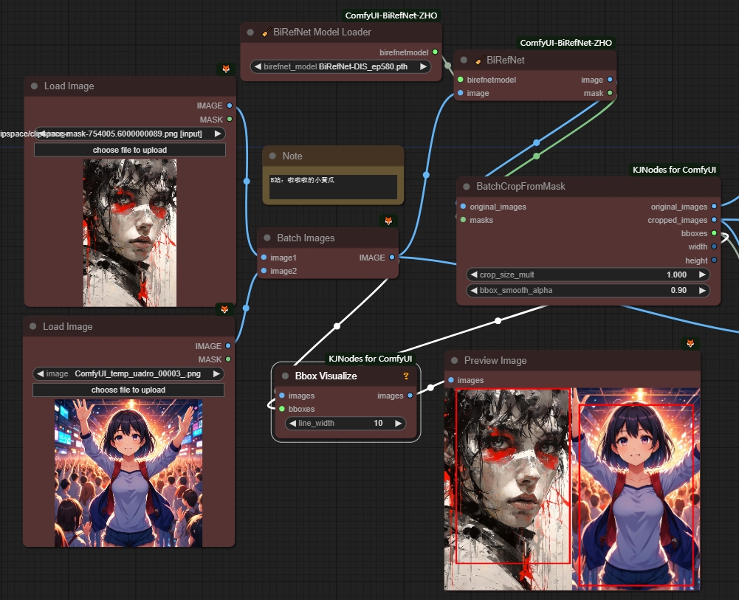The height and width of the screenshot is (600, 739).
Task: Decrease line_width using its left arrow
Action: (x=293, y=424)
